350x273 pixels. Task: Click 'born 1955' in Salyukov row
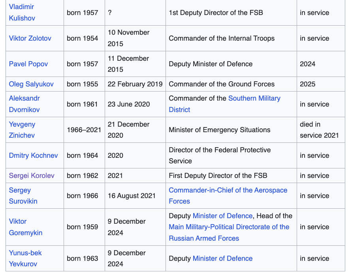click(x=83, y=84)
